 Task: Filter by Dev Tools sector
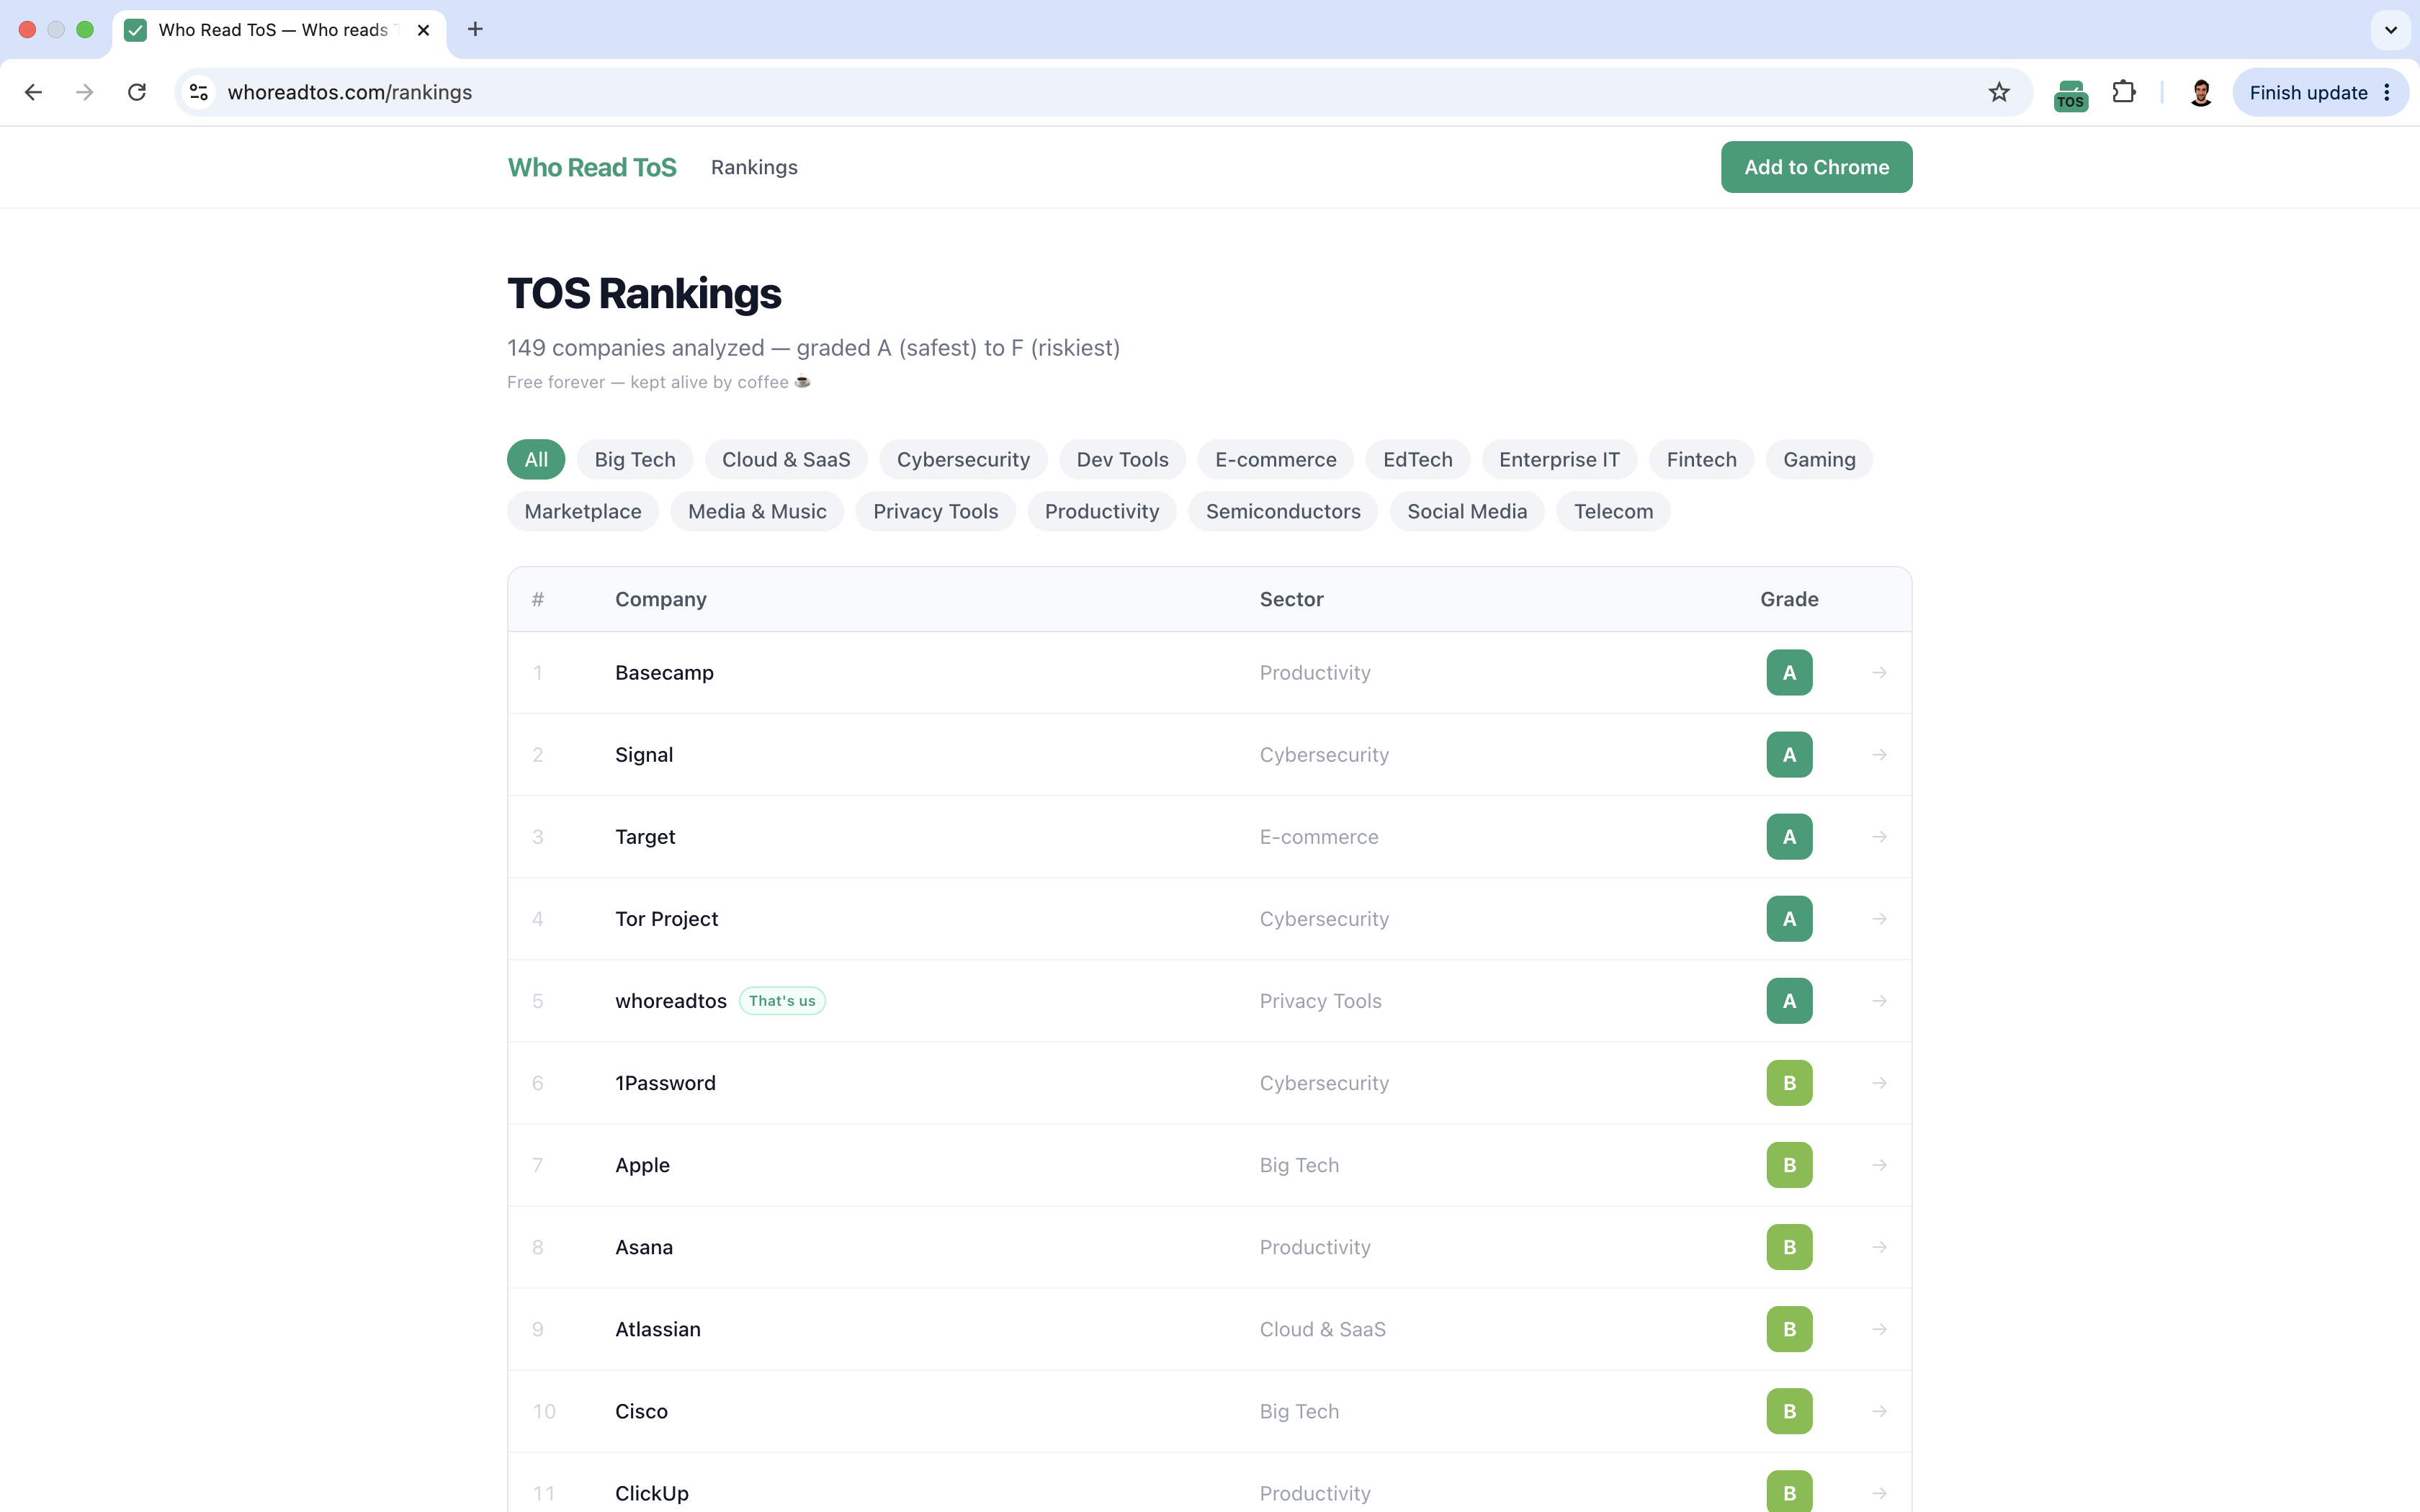pyautogui.click(x=1122, y=459)
